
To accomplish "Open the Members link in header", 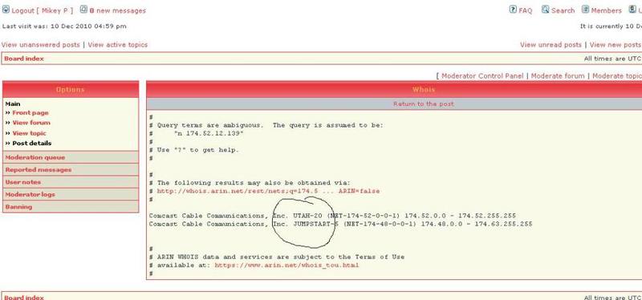I will (x=607, y=10).
